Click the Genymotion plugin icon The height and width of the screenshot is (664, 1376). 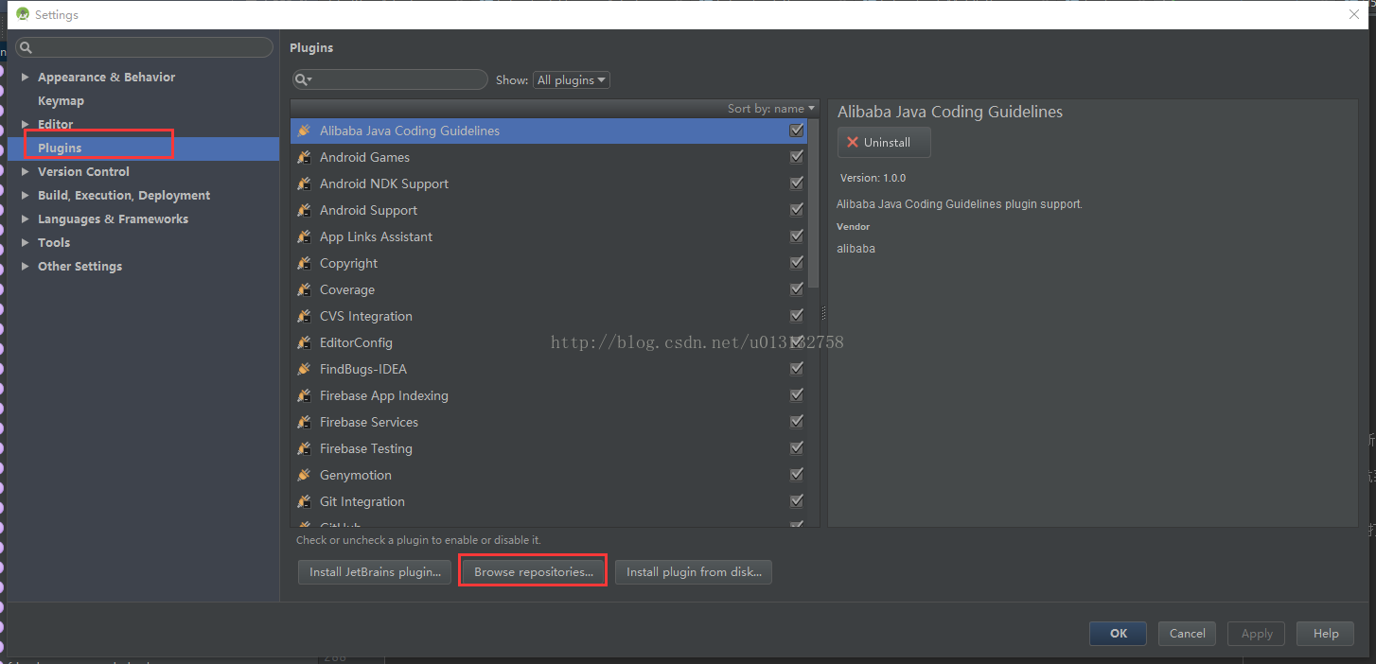(x=304, y=475)
